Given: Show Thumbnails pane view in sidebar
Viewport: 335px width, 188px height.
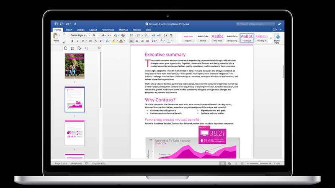Looking at the screenshot, I should pos(65,48).
